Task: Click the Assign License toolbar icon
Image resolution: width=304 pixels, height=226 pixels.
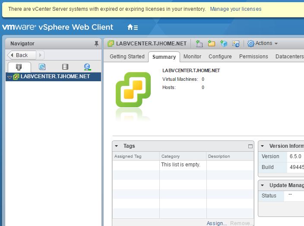Action: coord(236,44)
